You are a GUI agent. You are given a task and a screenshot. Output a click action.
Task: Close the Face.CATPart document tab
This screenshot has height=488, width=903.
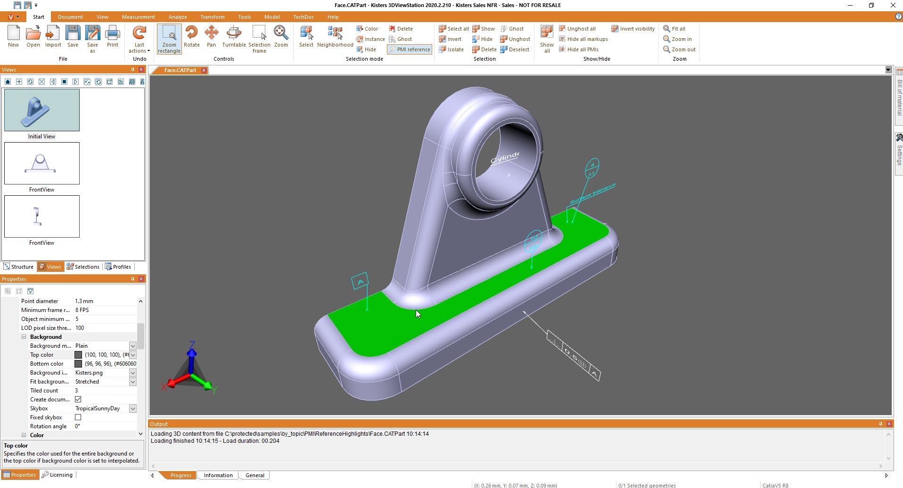204,70
